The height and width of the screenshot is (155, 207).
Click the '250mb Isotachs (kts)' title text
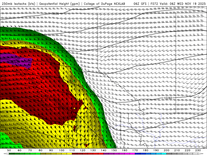18,4
